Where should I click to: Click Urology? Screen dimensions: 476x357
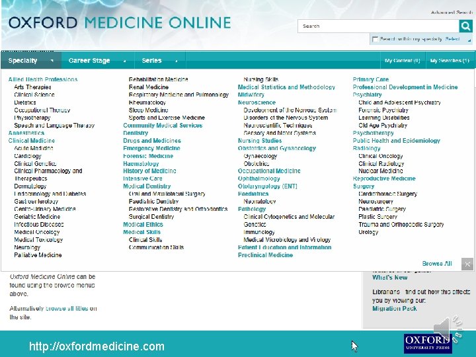(x=368, y=232)
